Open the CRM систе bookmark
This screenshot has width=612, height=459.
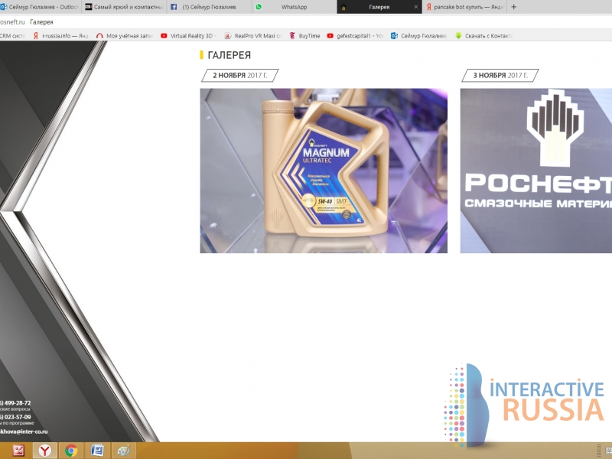[x=12, y=36]
